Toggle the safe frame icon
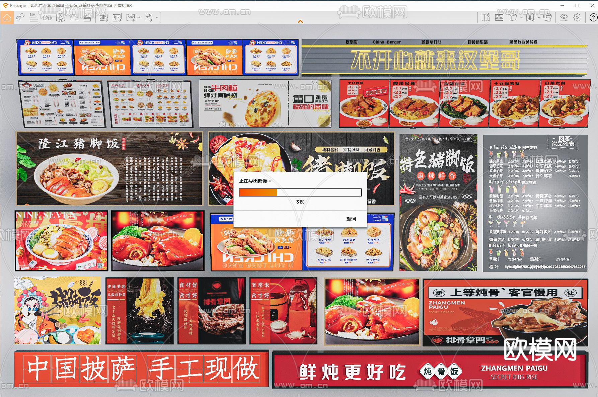598x397 pixels. (499, 17)
